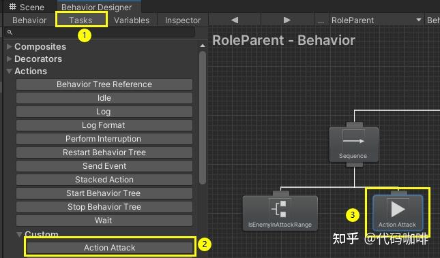This screenshot has height=258, width=440.
Task: Expand the Composites category
Action: pyautogui.click(x=9, y=46)
